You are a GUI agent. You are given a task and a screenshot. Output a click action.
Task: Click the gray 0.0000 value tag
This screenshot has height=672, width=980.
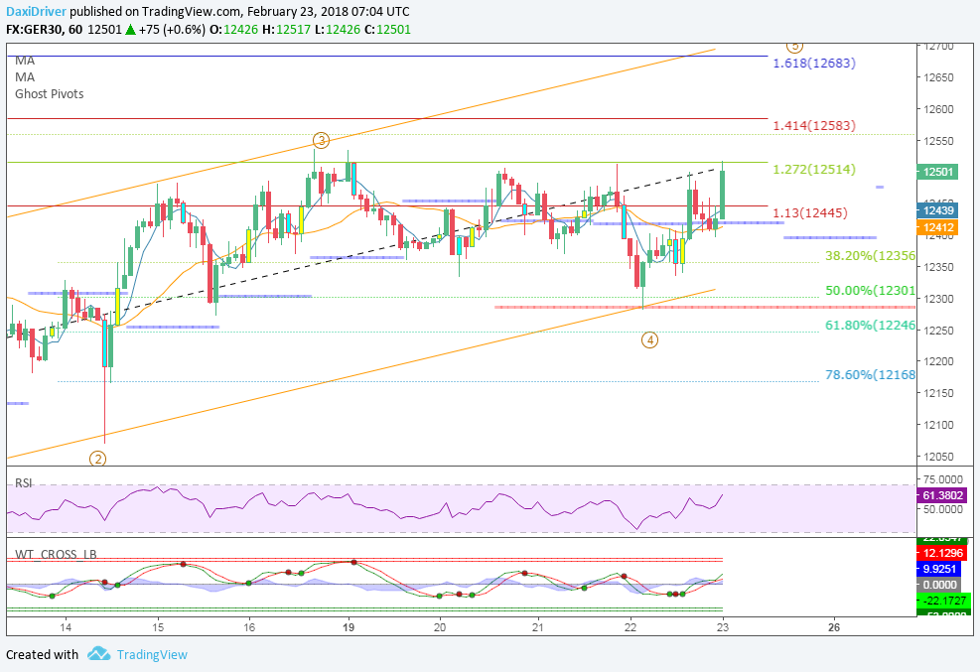pyautogui.click(x=938, y=585)
